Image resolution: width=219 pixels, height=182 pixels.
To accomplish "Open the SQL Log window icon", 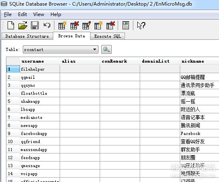I will (126, 25).
